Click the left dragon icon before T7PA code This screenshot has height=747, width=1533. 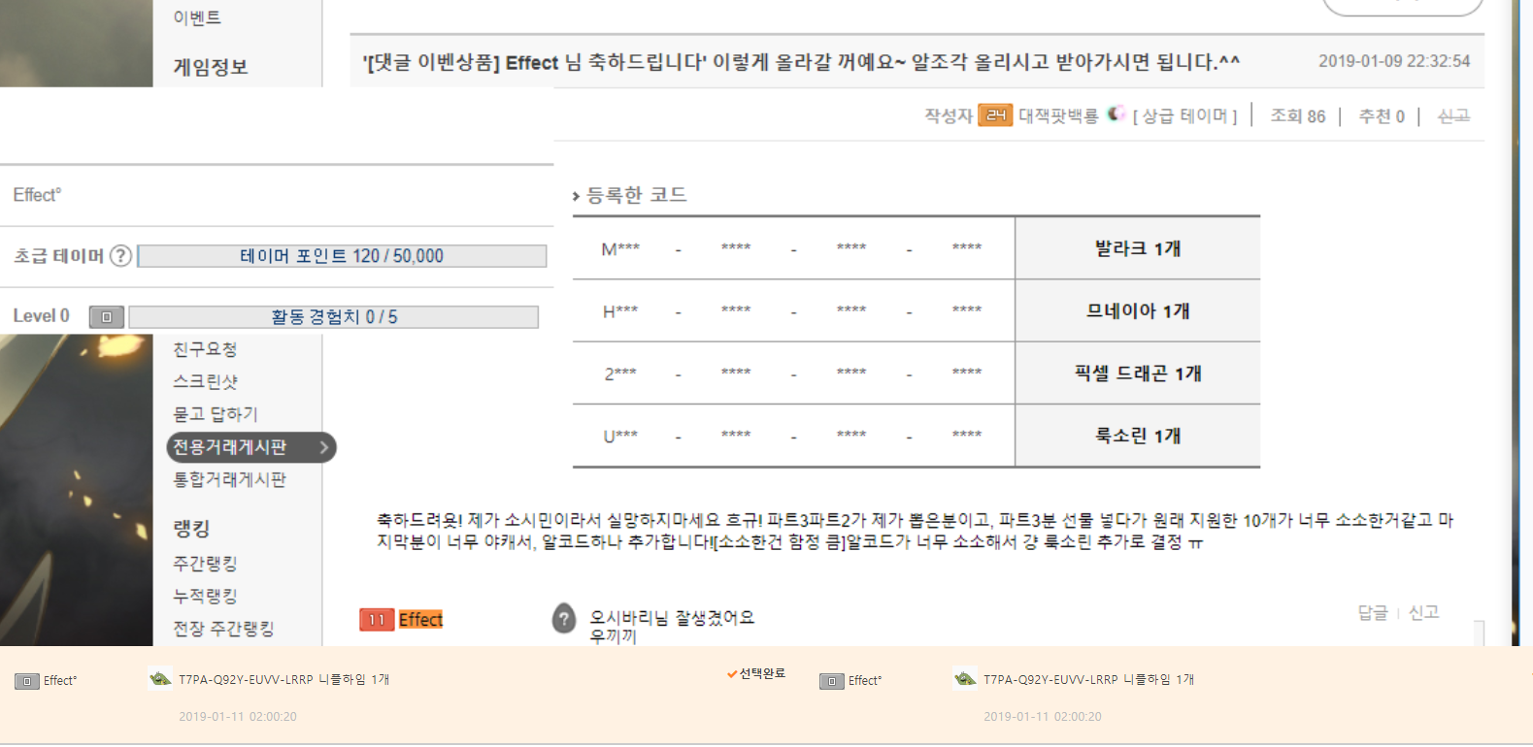point(160,679)
